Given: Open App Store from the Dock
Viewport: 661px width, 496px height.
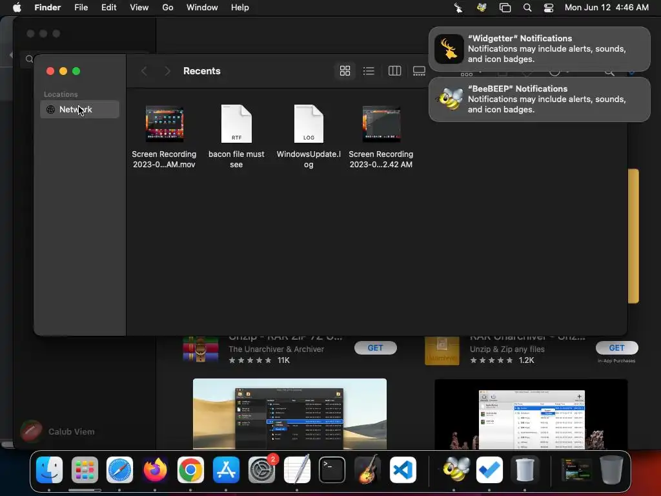Looking at the screenshot, I should [x=226, y=470].
